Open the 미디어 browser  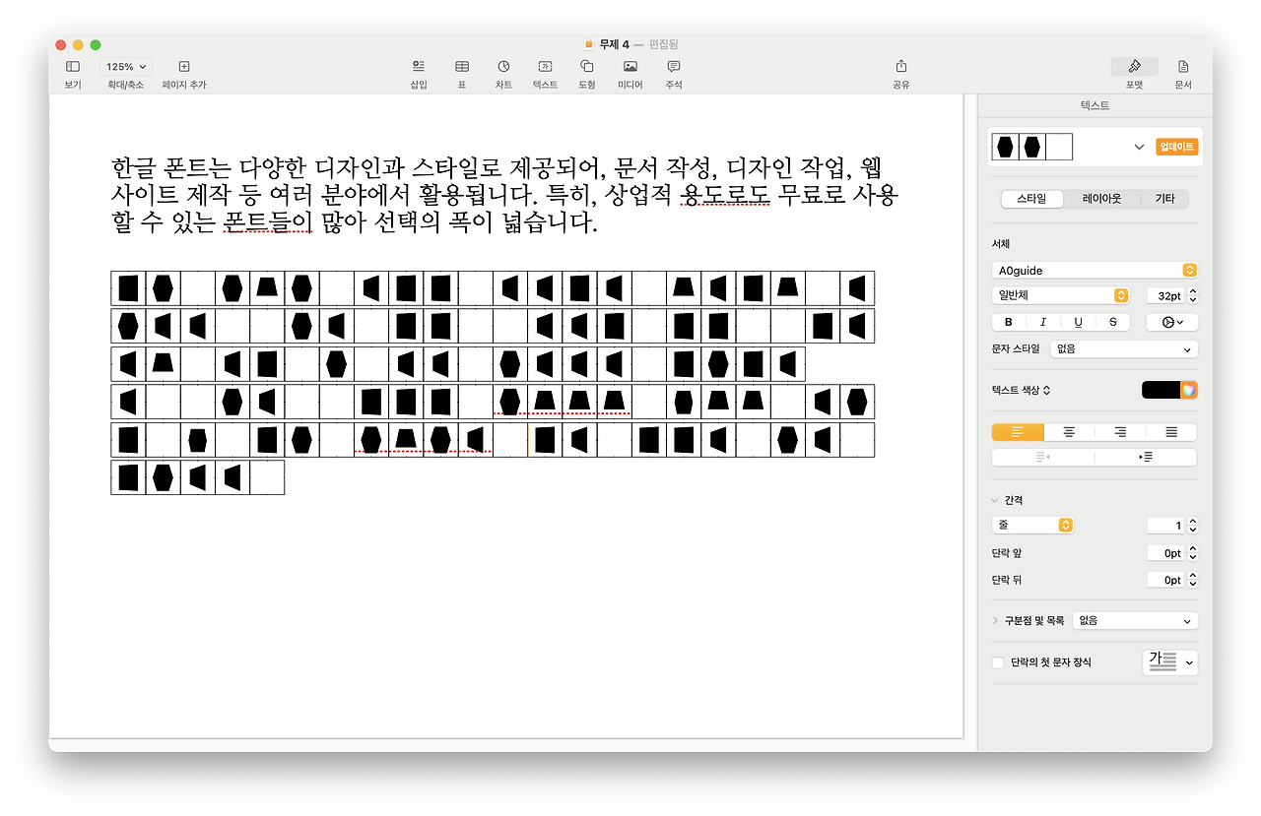coord(629,70)
